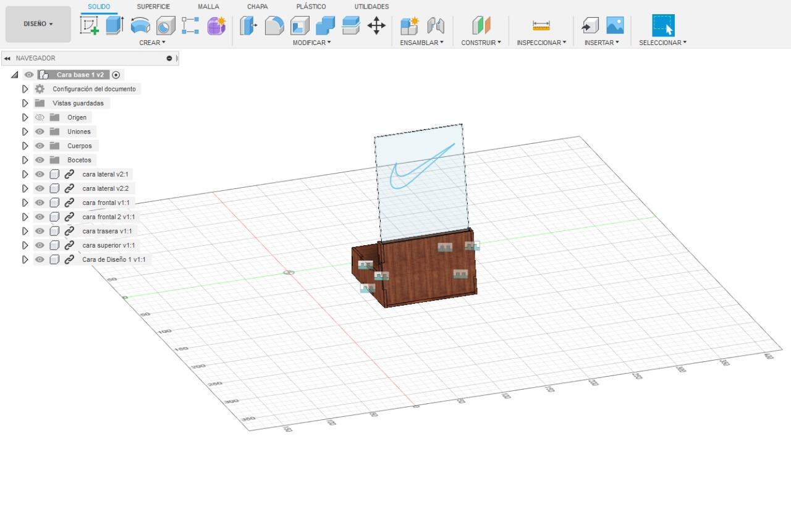Screen dimensions: 791x520
Task: Switch to the SUPERFICIE tab
Action: pos(153,7)
